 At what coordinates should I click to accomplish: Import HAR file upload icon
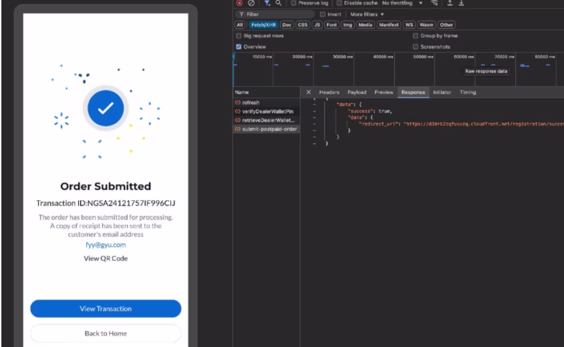coord(450,3)
